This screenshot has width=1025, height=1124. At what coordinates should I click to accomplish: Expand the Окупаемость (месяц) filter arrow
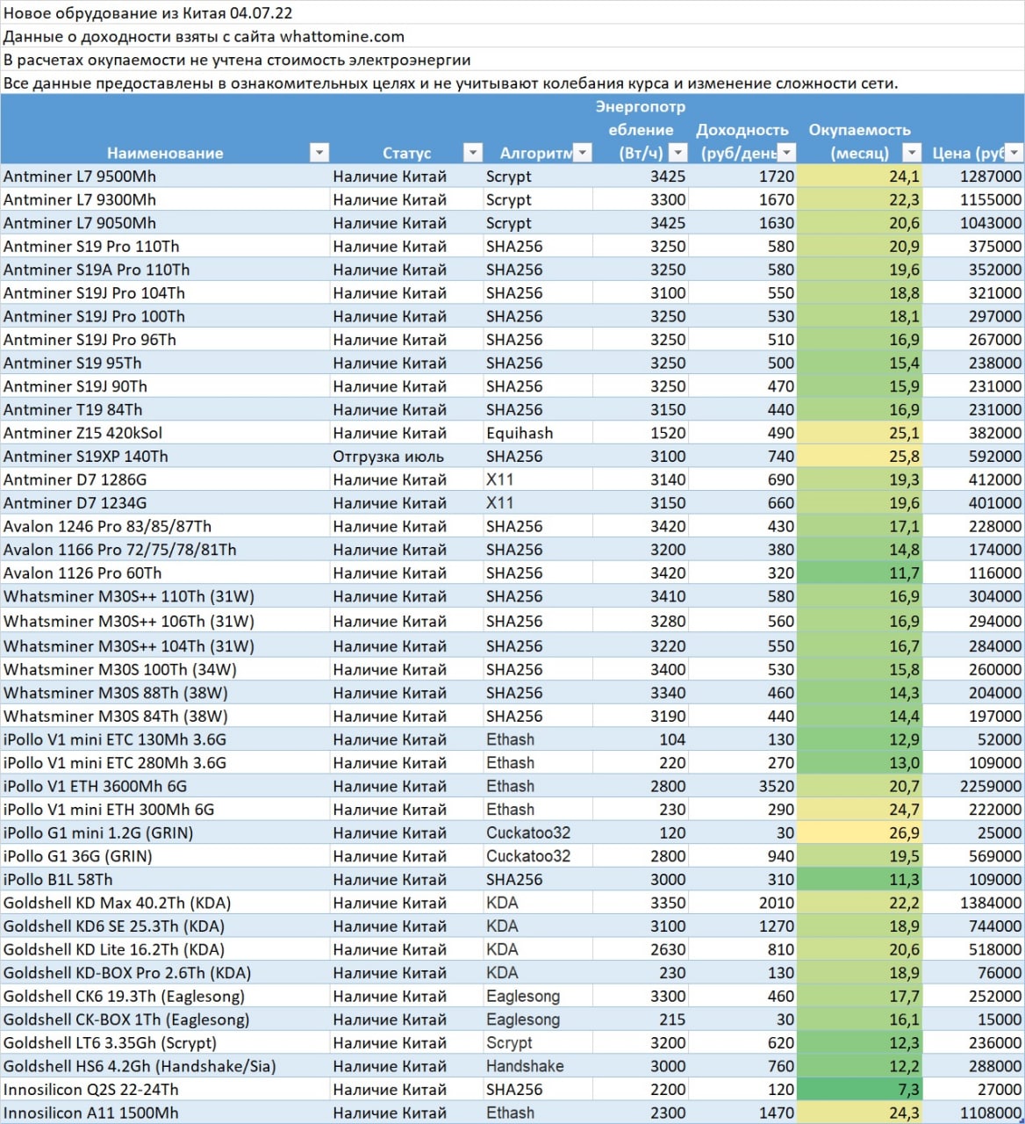[x=913, y=153]
